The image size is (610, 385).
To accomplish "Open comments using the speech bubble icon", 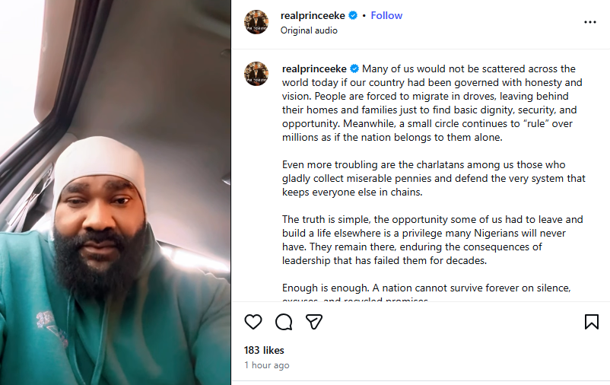I will pyautogui.click(x=284, y=322).
